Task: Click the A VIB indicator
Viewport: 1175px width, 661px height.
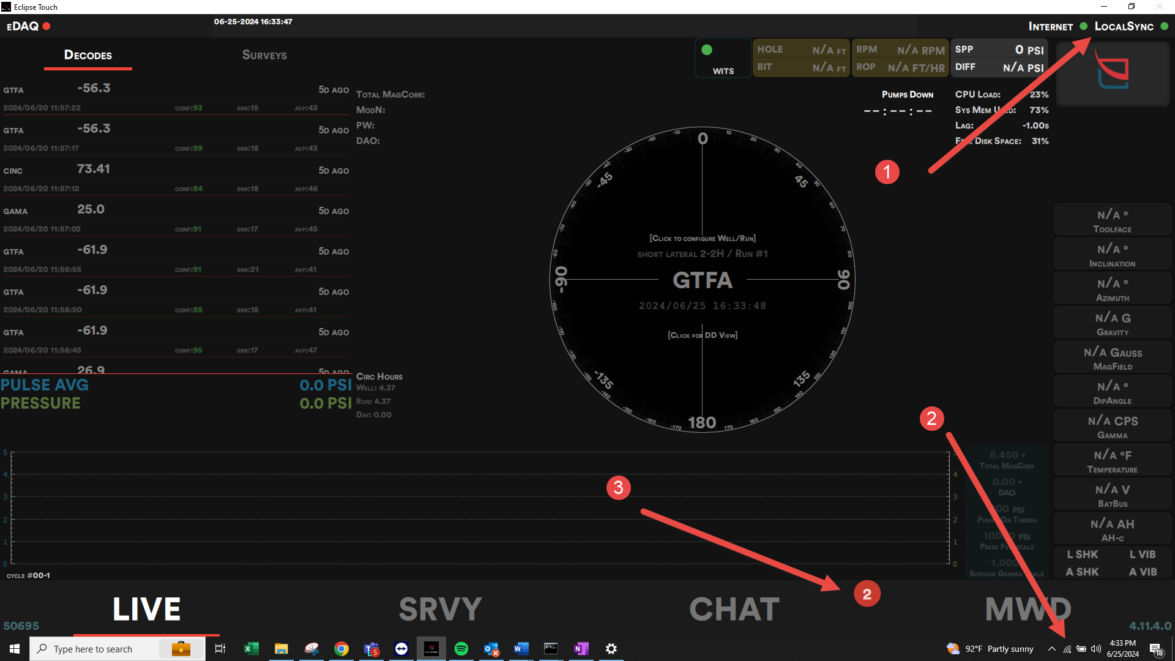Action: [1143, 572]
